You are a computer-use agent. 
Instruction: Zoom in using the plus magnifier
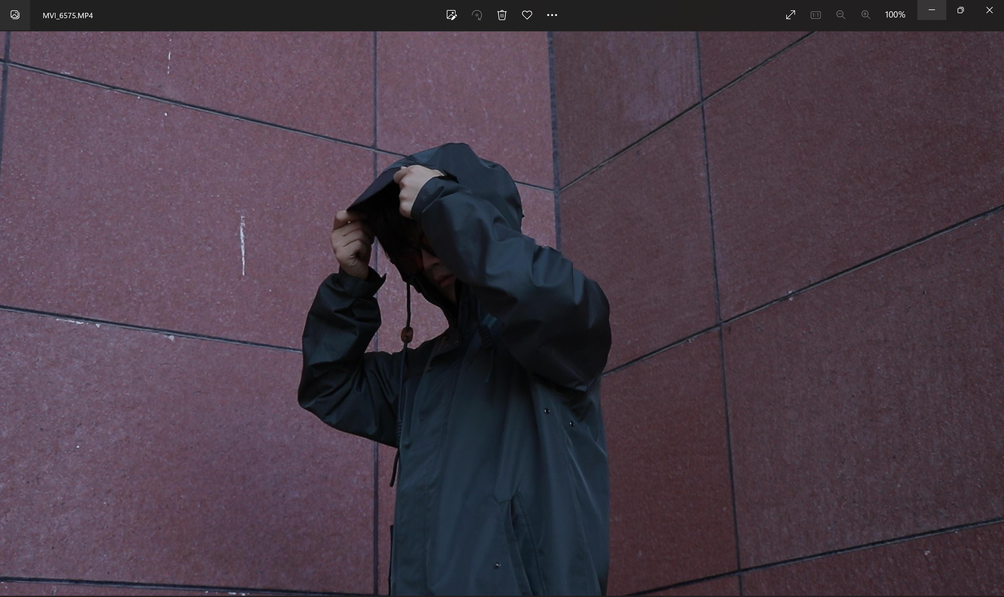[866, 15]
